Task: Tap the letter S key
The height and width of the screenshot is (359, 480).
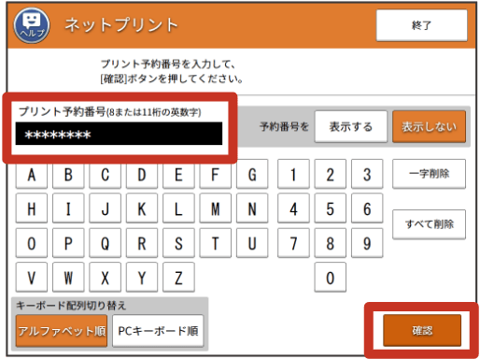Action: 178,243
